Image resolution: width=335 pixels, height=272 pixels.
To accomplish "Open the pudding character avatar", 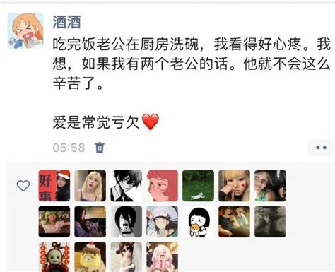I will 90,257.
